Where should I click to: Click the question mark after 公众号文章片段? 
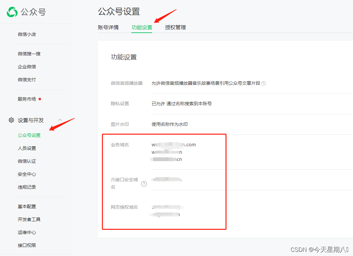264,83
